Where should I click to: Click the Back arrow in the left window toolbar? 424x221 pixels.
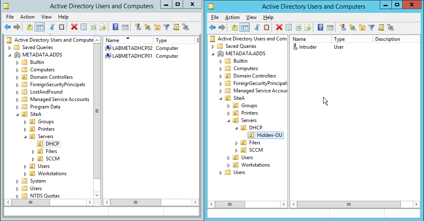(x=7, y=27)
